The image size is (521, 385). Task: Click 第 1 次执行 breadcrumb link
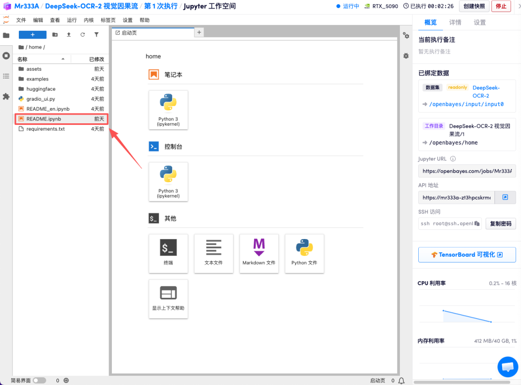point(161,6)
